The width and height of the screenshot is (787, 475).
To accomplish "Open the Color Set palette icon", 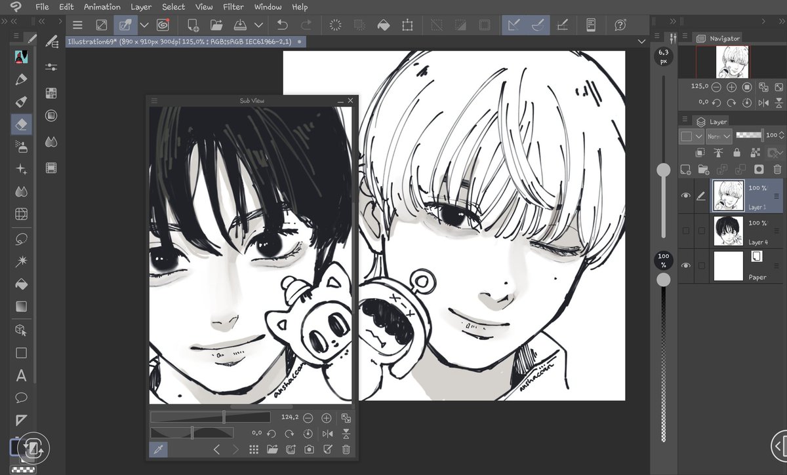I will pyautogui.click(x=52, y=93).
